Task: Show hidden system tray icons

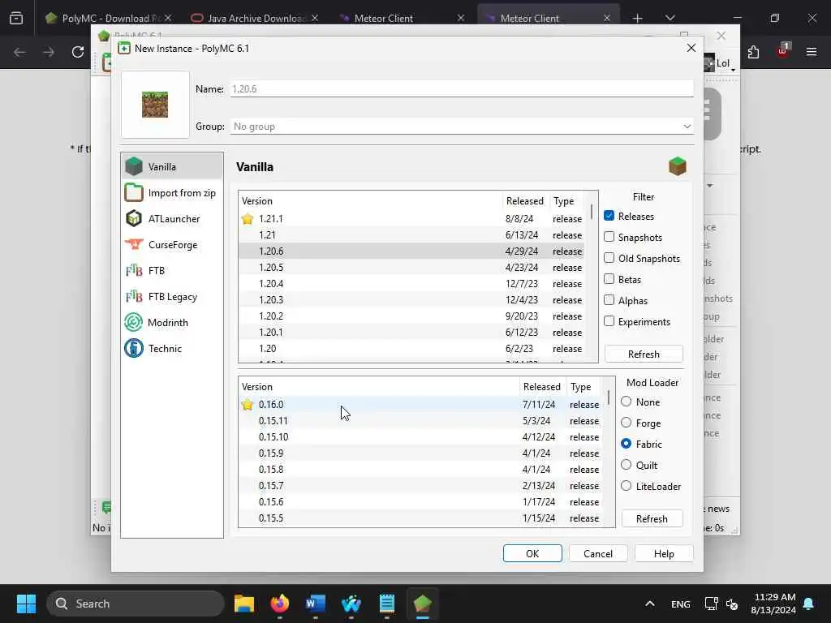Action: [x=650, y=604]
